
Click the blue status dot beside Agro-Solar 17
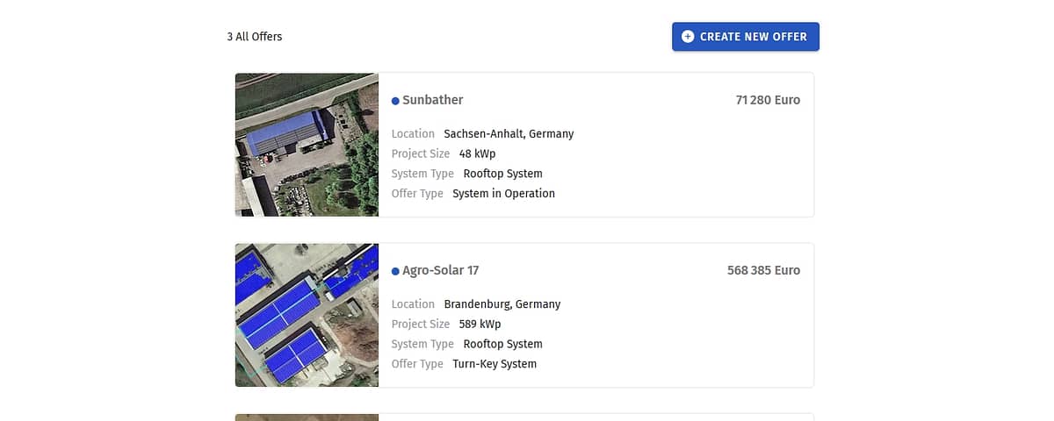(395, 271)
